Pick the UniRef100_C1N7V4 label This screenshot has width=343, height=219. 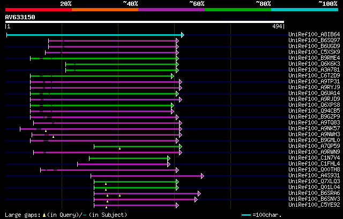pyautogui.click(x=314, y=158)
